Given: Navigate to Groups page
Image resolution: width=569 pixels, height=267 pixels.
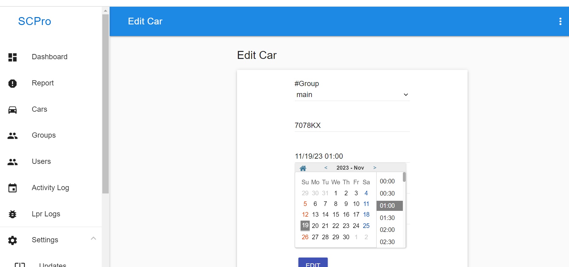Looking at the screenshot, I should click(x=44, y=135).
